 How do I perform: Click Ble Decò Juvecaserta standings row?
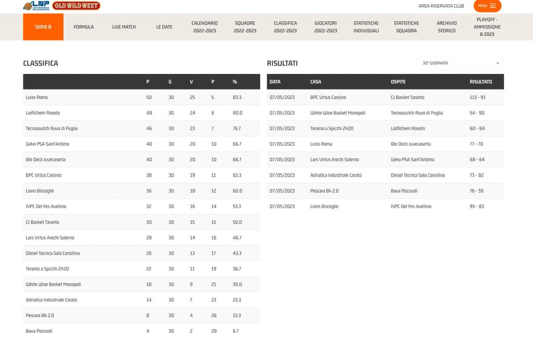click(x=142, y=159)
